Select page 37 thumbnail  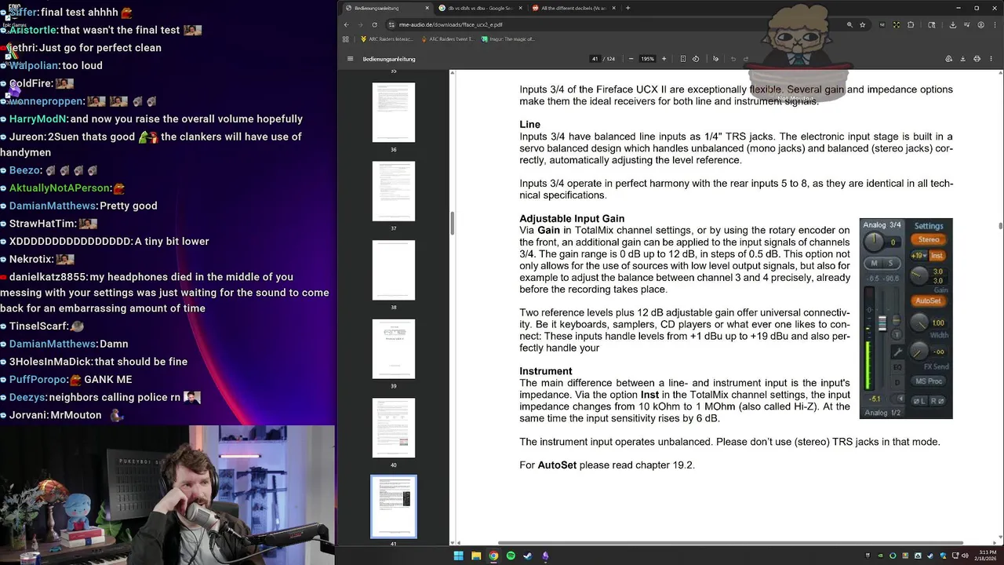(394, 191)
